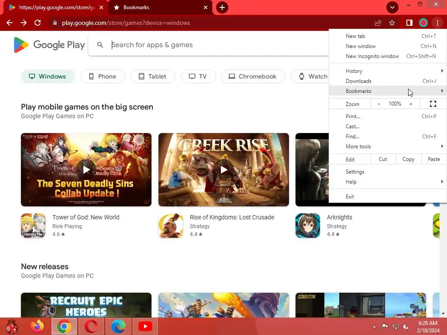Select the Phone device chip
This screenshot has height=335, width=447.
pyautogui.click(x=103, y=76)
